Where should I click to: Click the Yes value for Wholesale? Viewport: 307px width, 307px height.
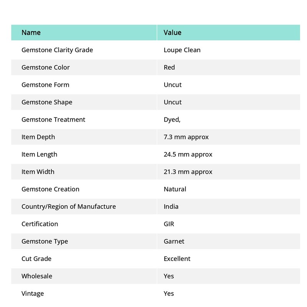click(169, 276)
